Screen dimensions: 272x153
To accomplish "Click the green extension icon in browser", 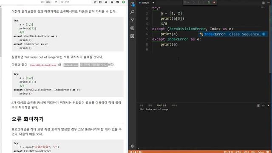I will point(124,2).
